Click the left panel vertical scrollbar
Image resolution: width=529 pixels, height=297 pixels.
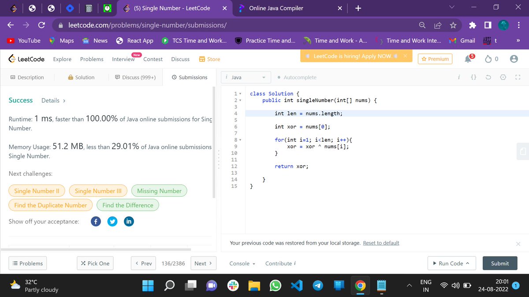click(214, 142)
